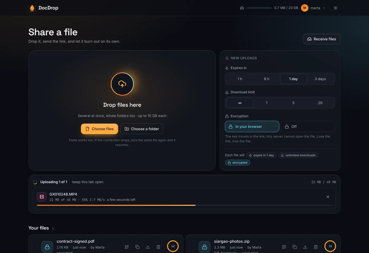Set expiry to 1 h

240,79
